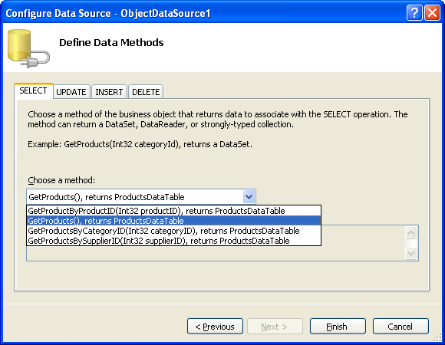The image size is (445, 345).
Task: Open the DELETE tab
Action: (146, 92)
